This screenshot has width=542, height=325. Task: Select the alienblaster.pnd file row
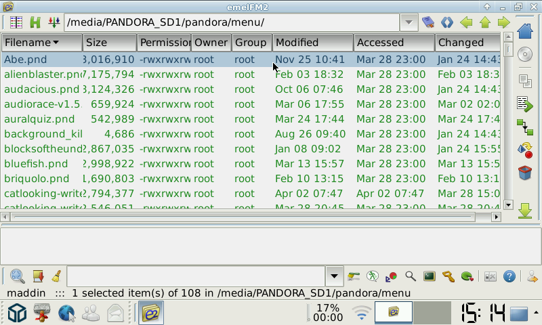pos(251,74)
